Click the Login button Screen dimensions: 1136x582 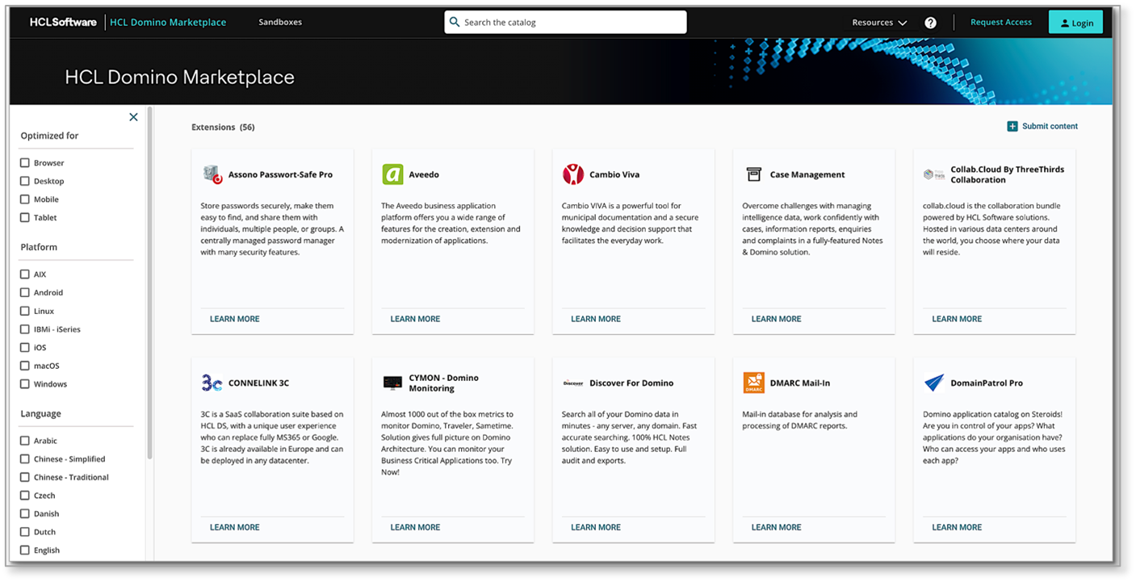click(x=1075, y=23)
